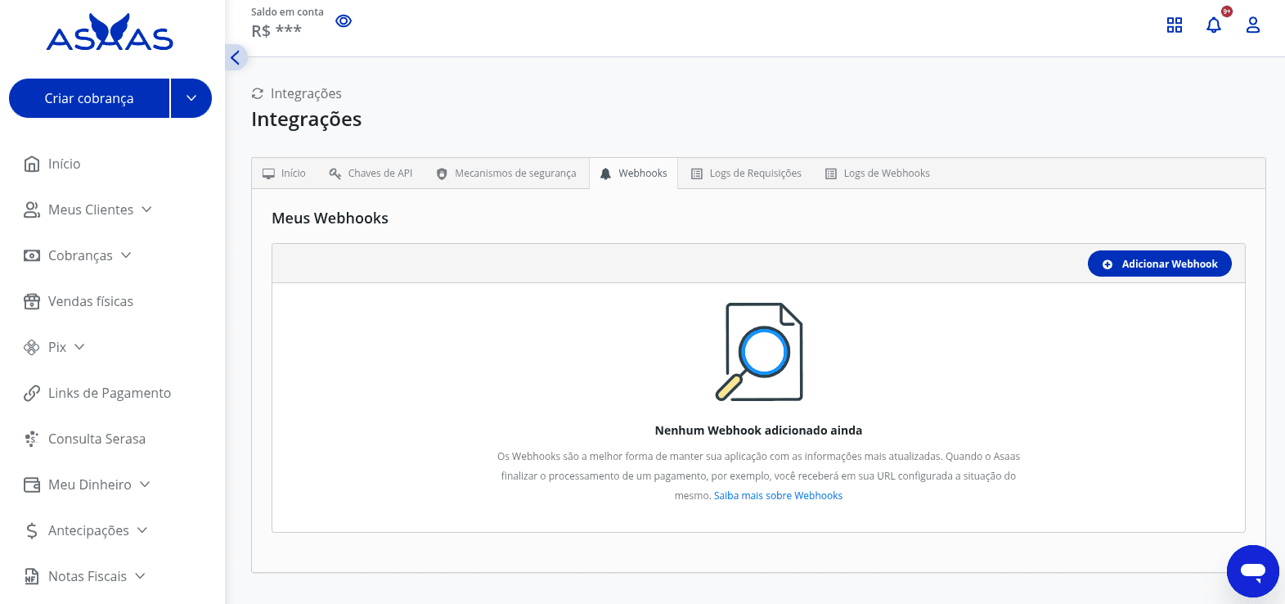Click the Pix icon in the sidebar
The image size is (1285, 604).
(x=32, y=347)
